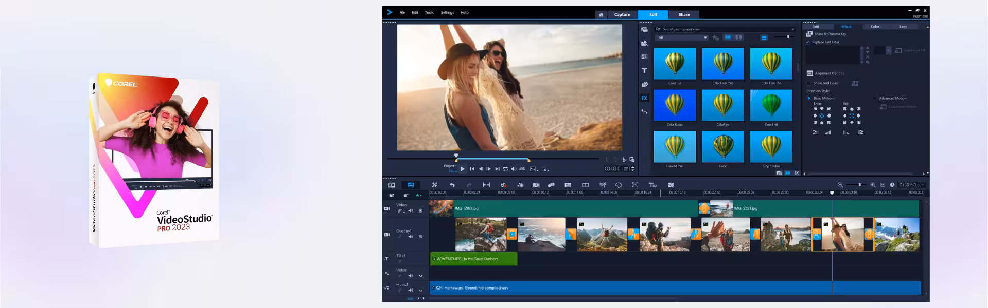Click the Home tab house icon
988x308 pixels.
pyautogui.click(x=601, y=15)
